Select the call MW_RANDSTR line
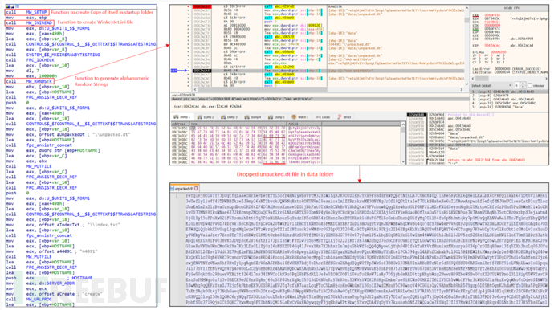Viewport: 554px width, 310px height. pyautogui.click(x=29, y=81)
